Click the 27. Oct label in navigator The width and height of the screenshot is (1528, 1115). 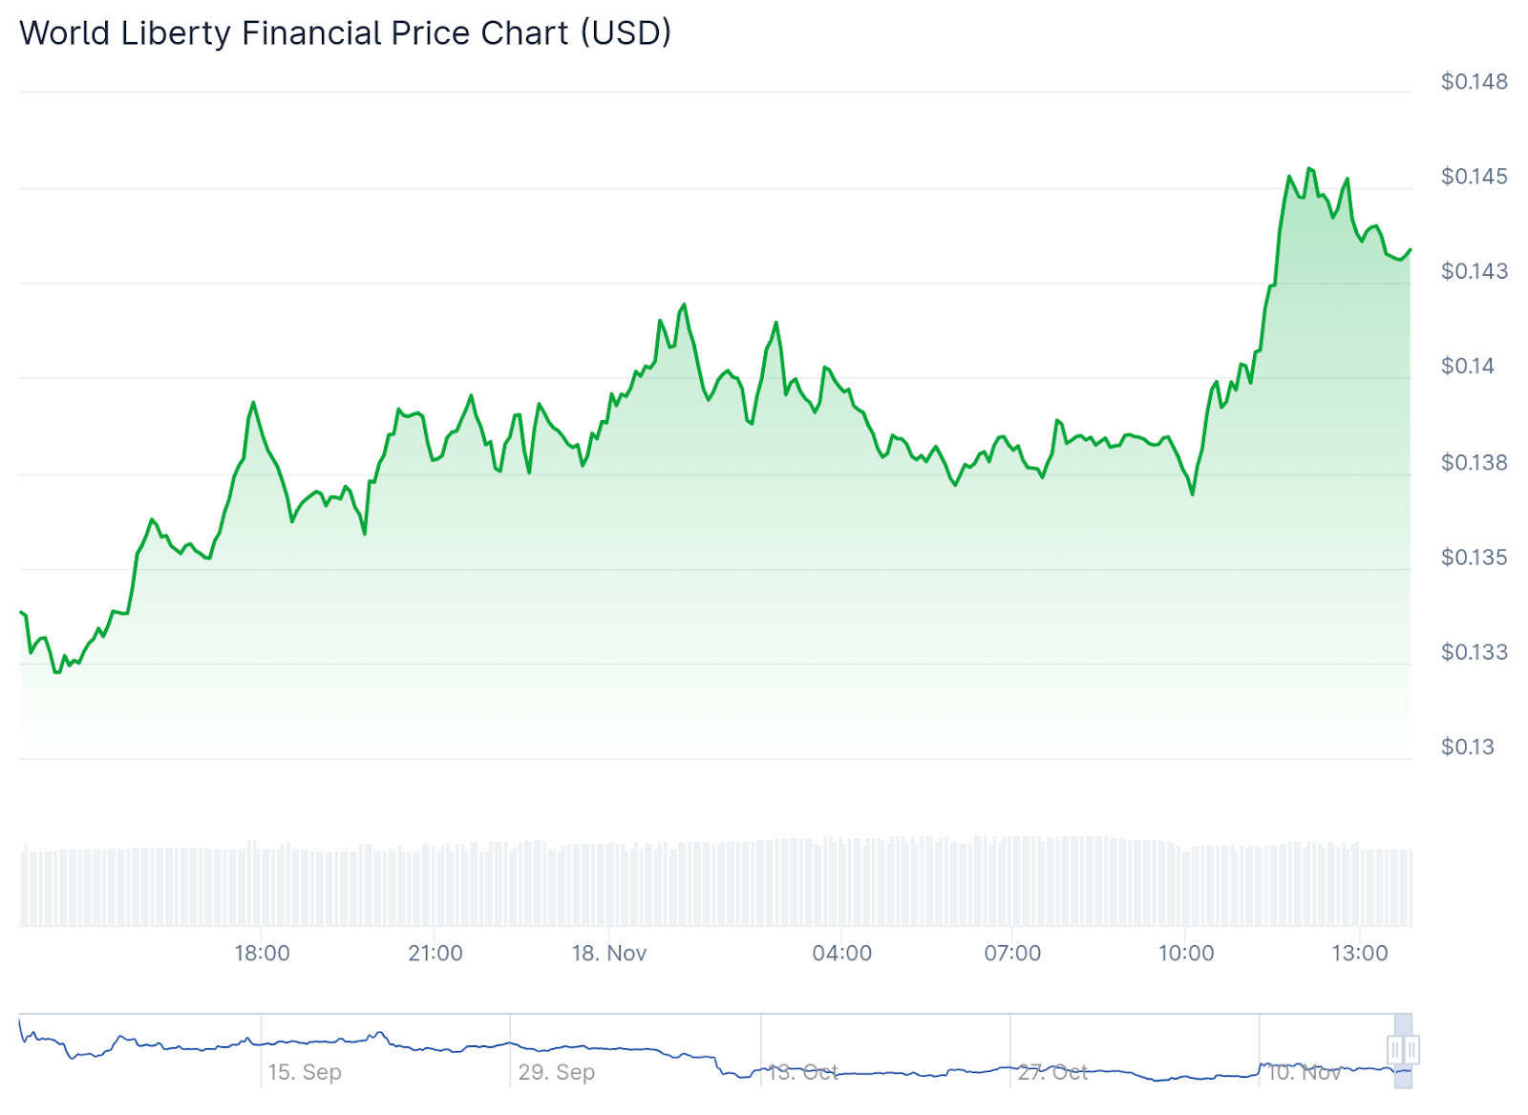click(x=1052, y=1072)
